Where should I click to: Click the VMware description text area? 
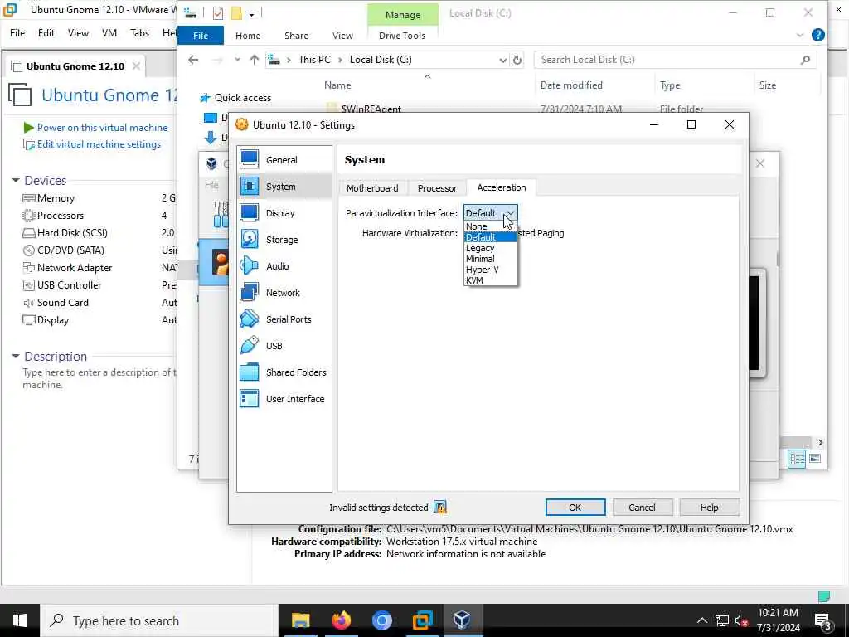pyautogui.click(x=99, y=378)
